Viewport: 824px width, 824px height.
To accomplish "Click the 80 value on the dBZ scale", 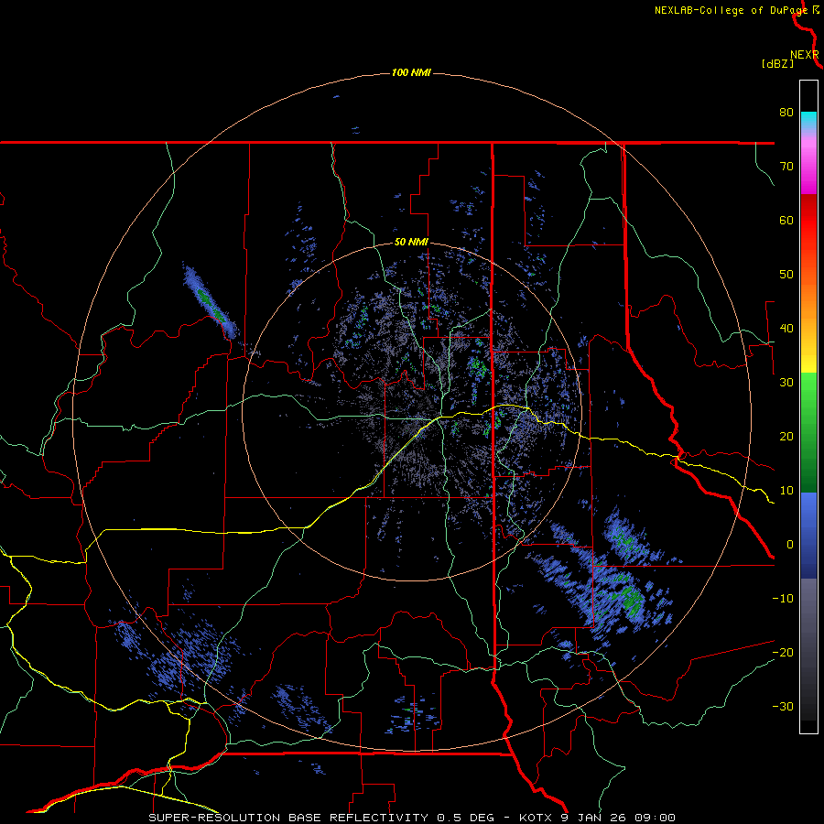I will tap(786, 112).
